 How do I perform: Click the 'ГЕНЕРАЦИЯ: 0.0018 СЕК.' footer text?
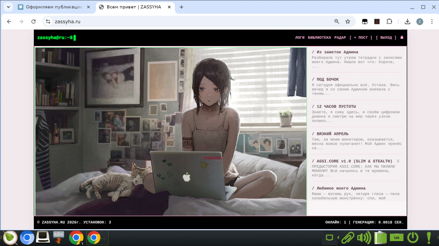(378, 222)
